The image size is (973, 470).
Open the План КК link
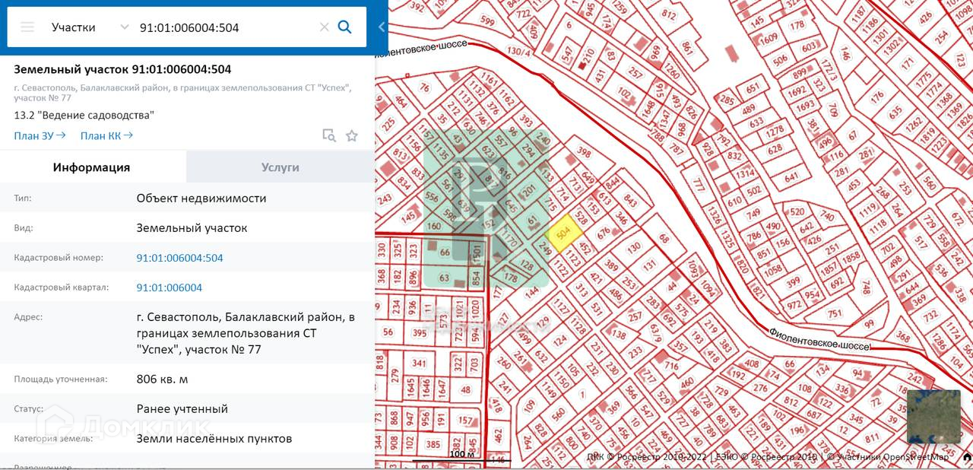click(106, 135)
